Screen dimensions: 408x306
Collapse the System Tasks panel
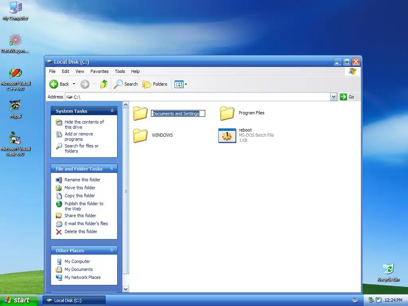pos(112,111)
